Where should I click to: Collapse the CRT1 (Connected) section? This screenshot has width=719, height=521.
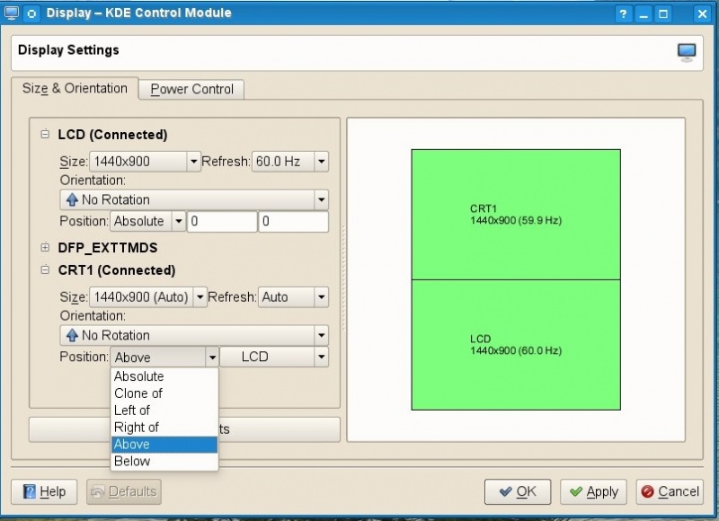[x=45, y=269]
